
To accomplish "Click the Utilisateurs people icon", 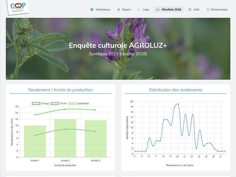I will click(92, 9).
